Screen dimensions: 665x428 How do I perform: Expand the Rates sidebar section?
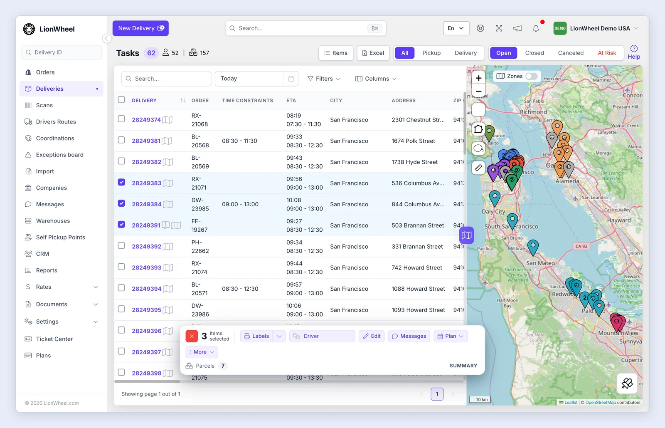(62, 287)
